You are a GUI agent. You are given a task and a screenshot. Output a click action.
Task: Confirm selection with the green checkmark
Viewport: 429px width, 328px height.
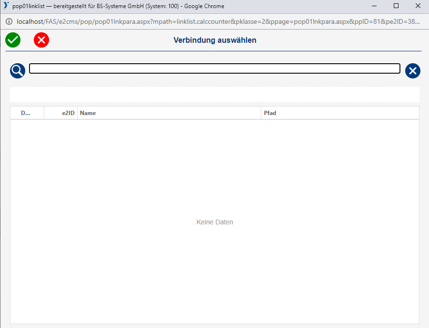coord(13,40)
